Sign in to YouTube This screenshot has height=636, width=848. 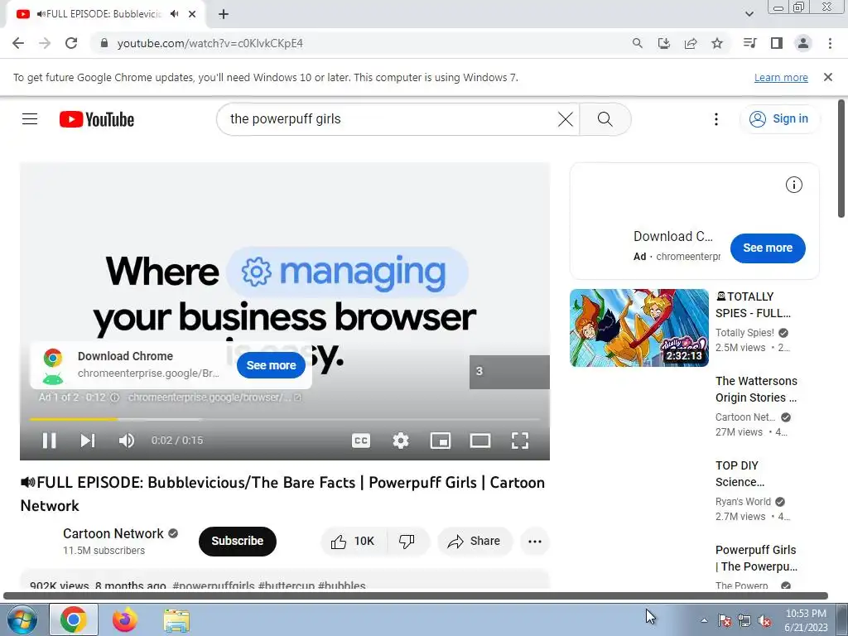click(x=779, y=119)
